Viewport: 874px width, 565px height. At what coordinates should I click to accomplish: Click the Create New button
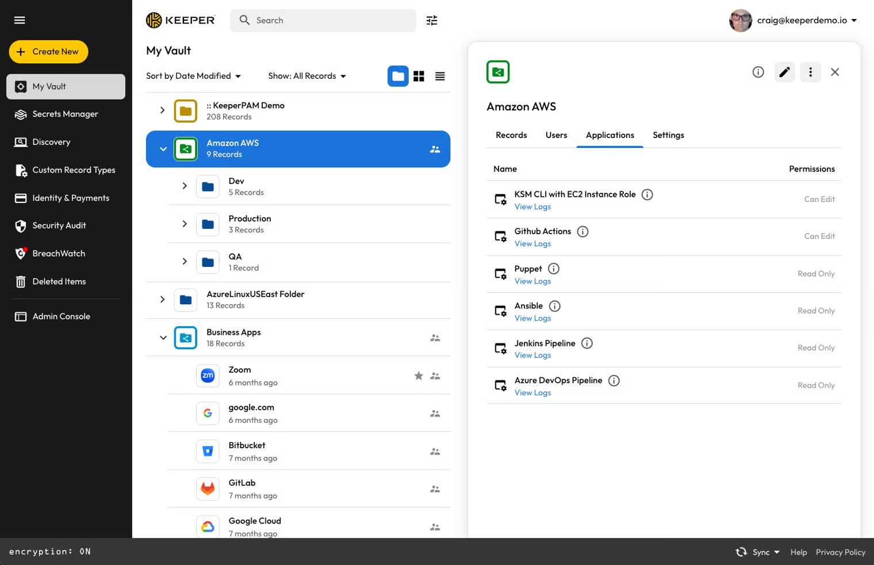(48, 52)
